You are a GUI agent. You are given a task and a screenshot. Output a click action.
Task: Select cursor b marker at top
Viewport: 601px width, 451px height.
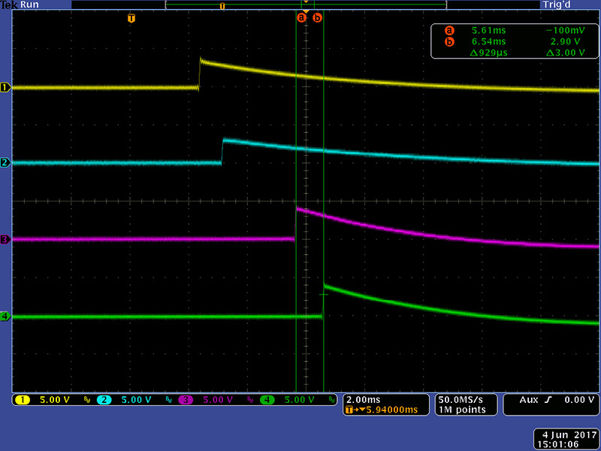click(317, 17)
